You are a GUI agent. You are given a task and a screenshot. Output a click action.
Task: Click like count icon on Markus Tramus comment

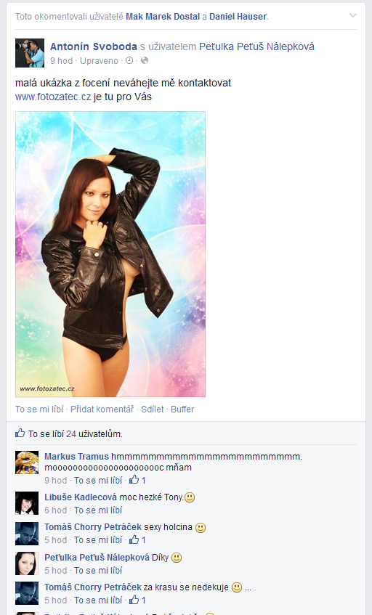(x=134, y=479)
